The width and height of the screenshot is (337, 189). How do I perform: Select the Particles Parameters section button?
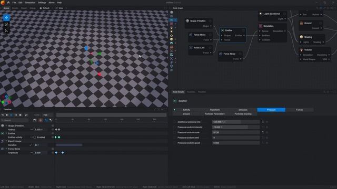pyautogui.click(x=215, y=114)
